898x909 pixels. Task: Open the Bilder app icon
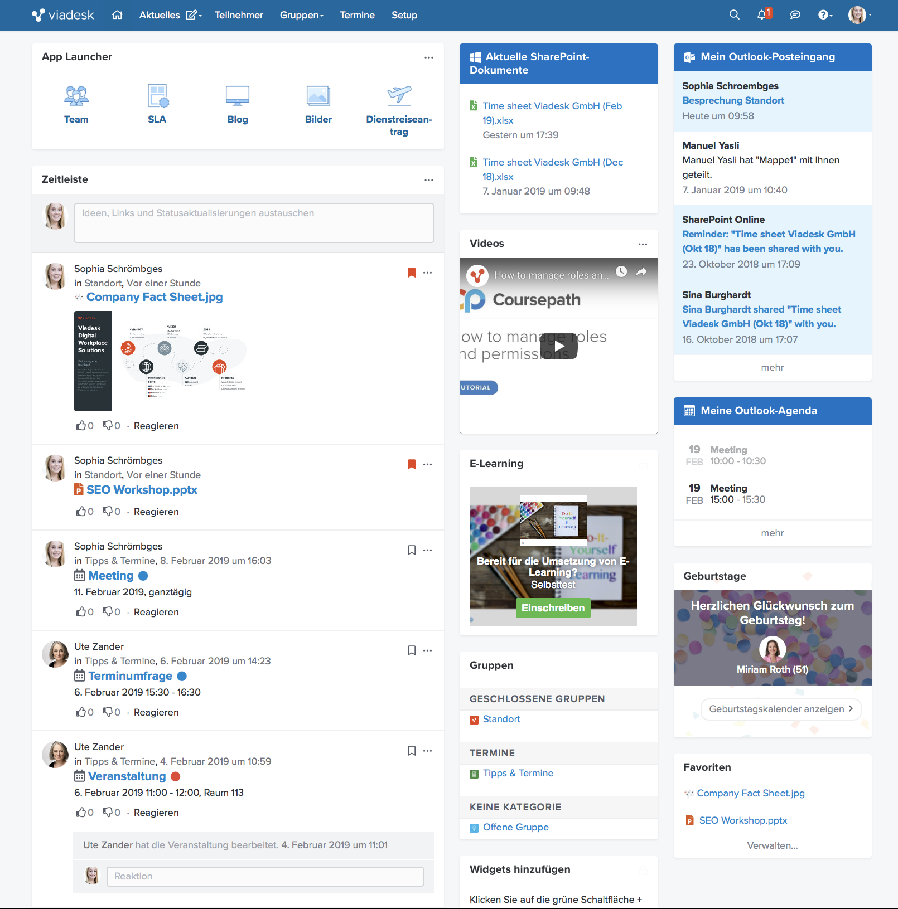tap(318, 97)
